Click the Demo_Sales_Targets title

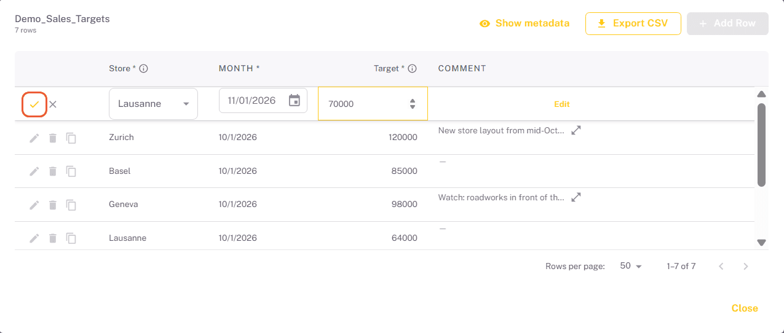click(62, 19)
